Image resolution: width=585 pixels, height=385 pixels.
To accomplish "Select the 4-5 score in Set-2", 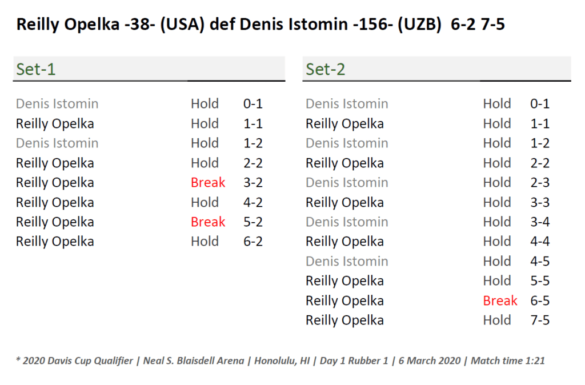I will [x=540, y=262].
